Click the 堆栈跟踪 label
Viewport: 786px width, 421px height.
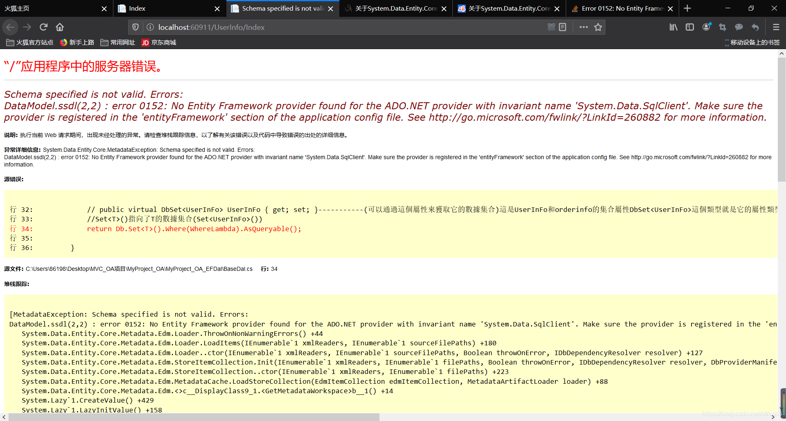tap(17, 284)
